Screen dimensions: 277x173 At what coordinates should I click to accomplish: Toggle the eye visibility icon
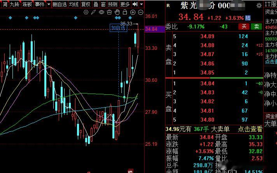coord(102,12)
